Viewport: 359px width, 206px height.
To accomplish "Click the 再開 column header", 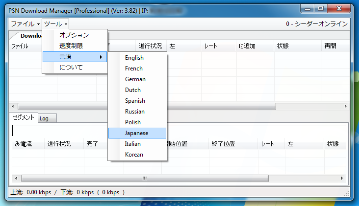I will [x=335, y=46].
